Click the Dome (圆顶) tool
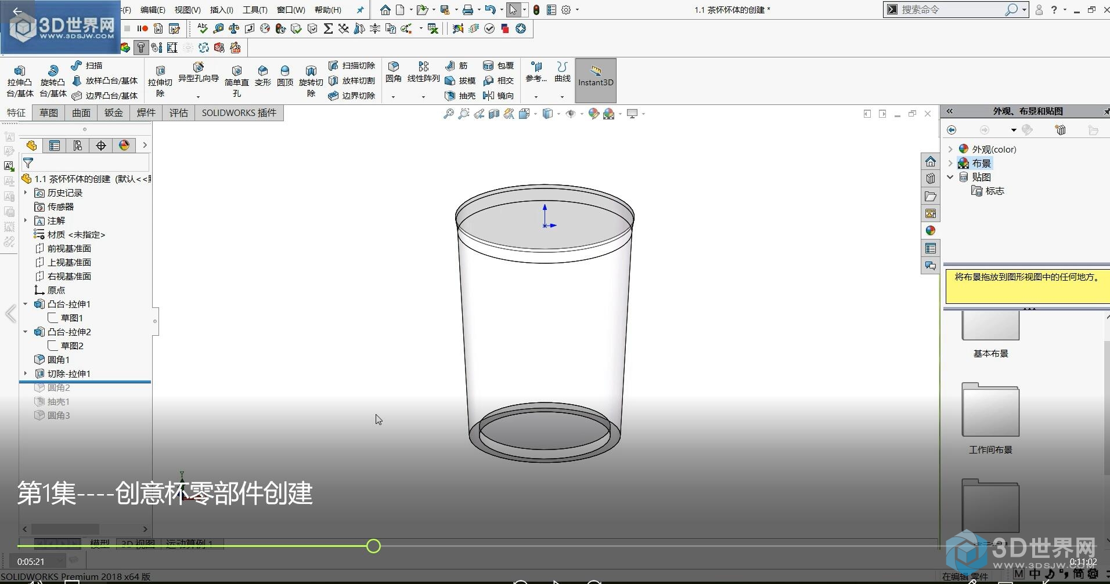This screenshot has width=1110, height=584. point(285,76)
